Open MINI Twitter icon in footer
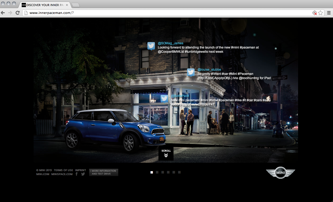 click(x=83, y=174)
